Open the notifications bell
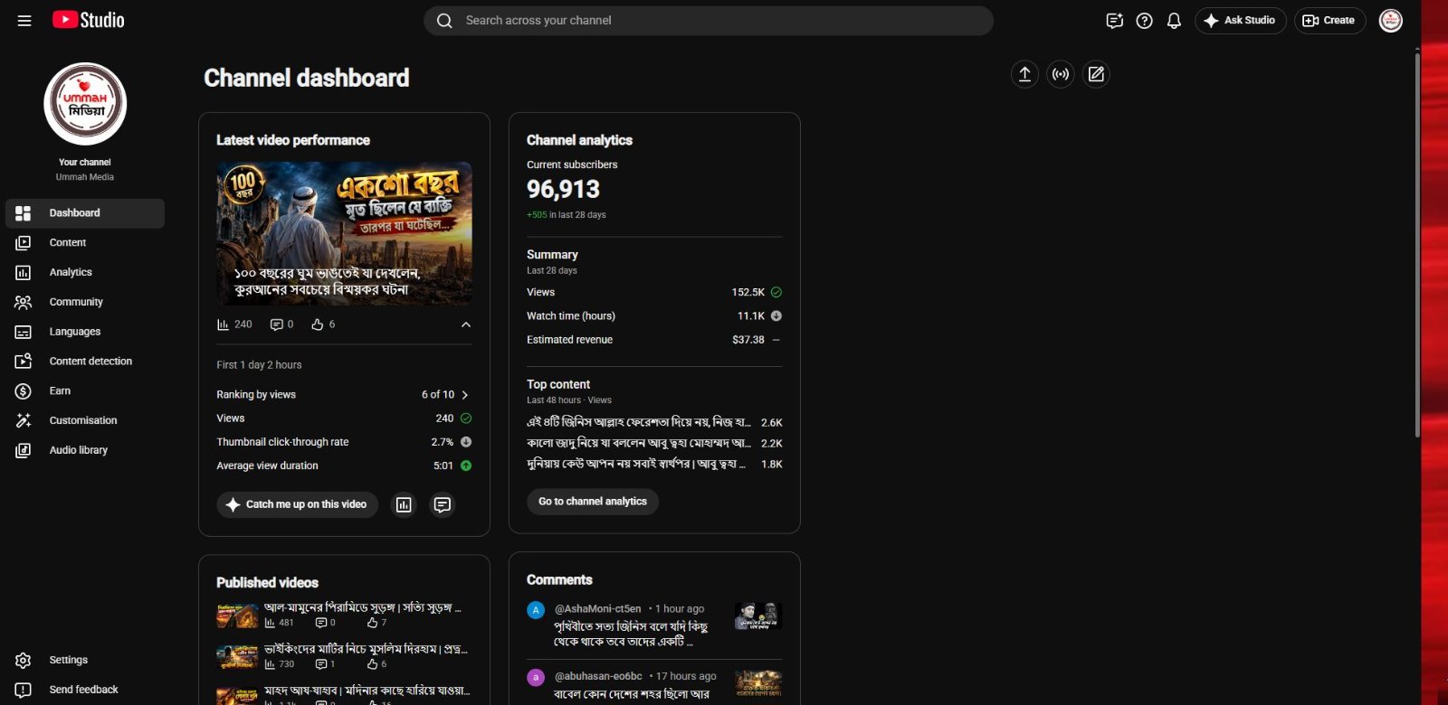The height and width of the screenshot is (705, 1448). (x=1174, y=21)
